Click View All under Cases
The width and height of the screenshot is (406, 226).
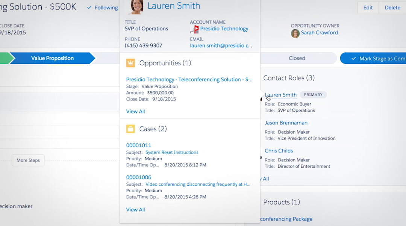pos(135,210)
